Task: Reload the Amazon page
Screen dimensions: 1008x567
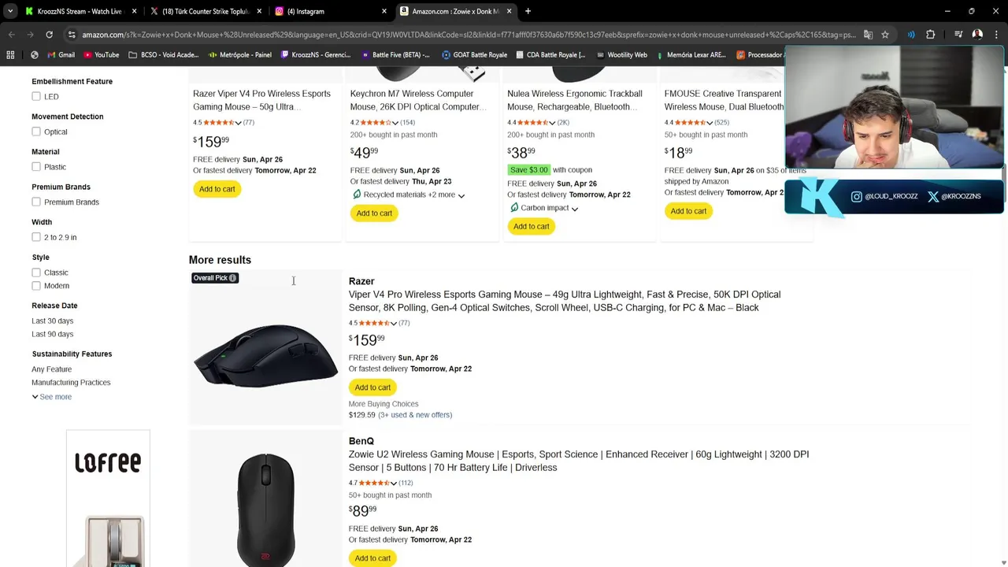Action: click(x=49, y=35)
